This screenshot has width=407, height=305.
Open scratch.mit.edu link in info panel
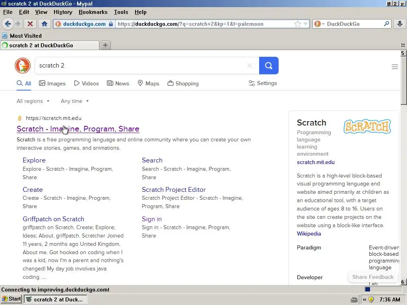[x=316, y=162]
